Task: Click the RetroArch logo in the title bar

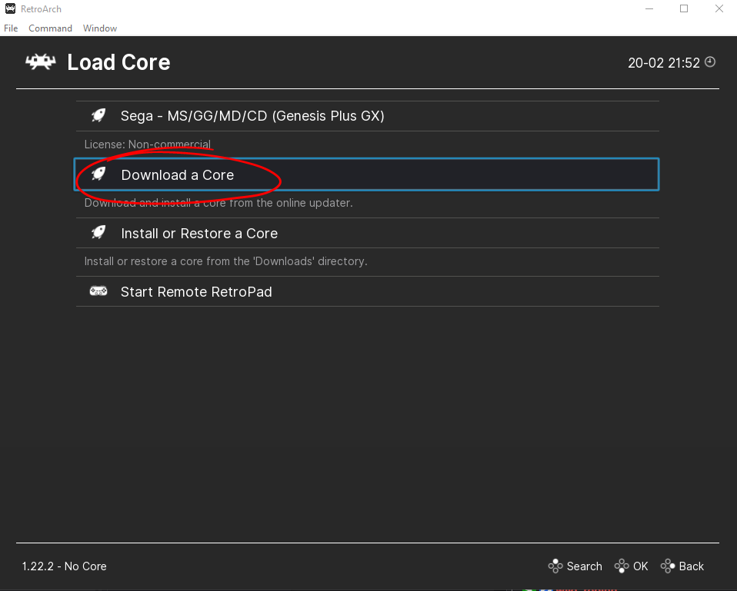Action: click(x=9, y=8)
